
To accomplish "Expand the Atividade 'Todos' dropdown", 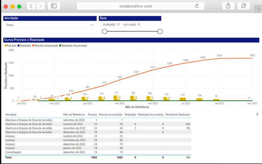I will (50, 25).
